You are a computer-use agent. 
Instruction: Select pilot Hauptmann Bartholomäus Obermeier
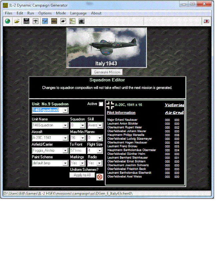[132, 150]
